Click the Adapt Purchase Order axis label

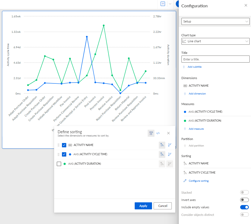click(18, 106)
